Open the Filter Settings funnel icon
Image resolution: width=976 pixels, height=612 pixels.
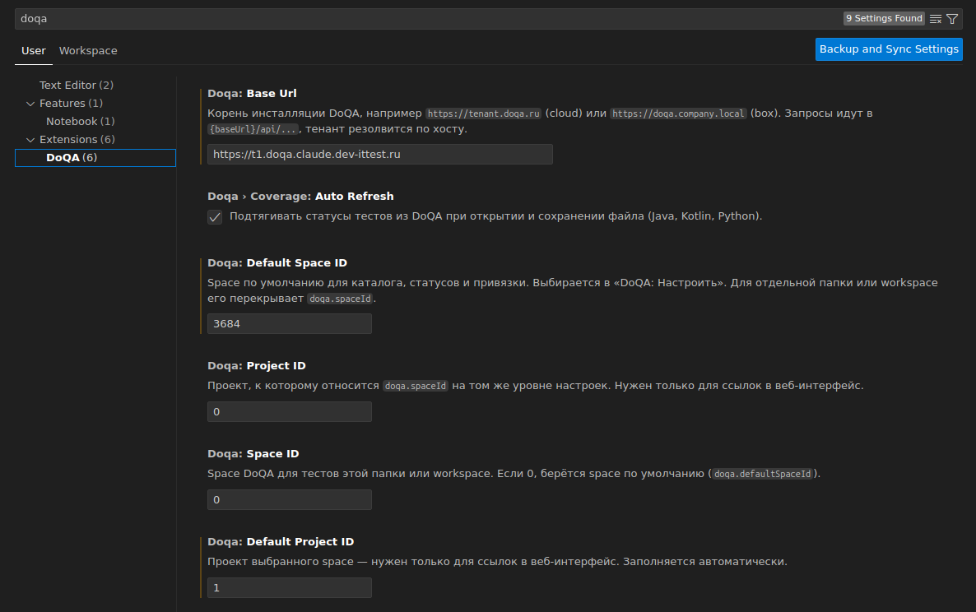click(952, 19)
